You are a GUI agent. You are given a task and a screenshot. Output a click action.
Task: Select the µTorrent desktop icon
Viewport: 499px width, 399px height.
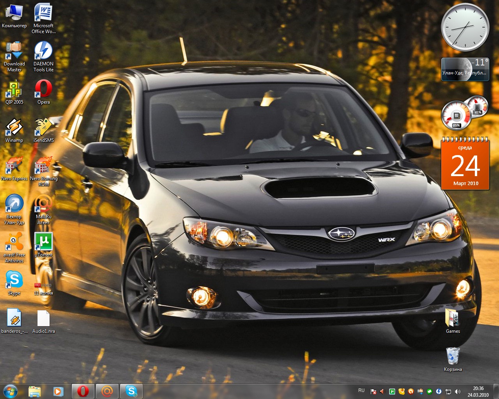click(x=43, y=242)
